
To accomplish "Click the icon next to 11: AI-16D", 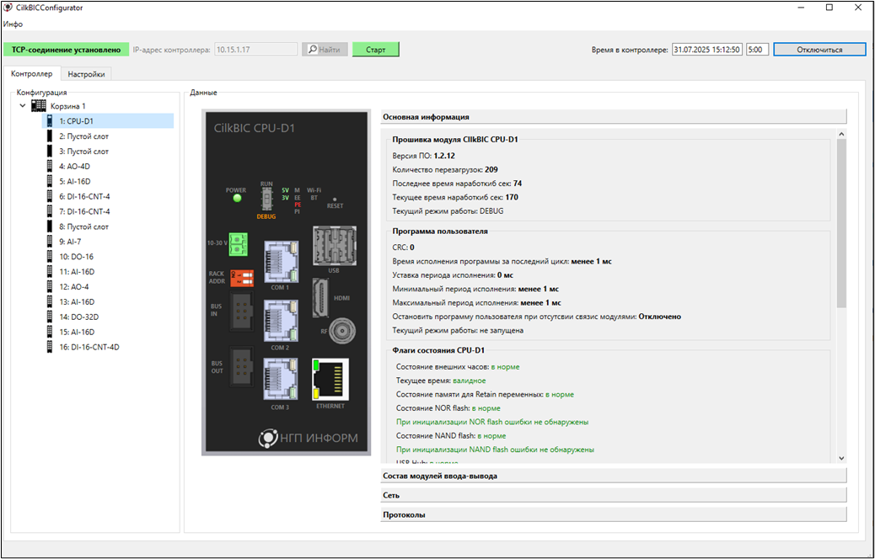I will pyautogui.click(x=50, y=271).
